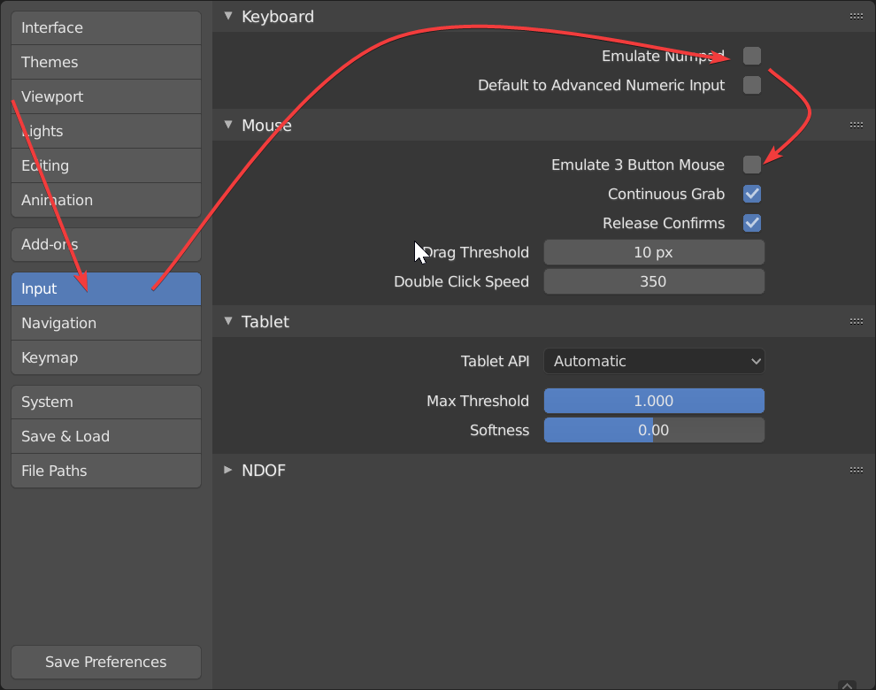Enable Emulate 3 Button Mouse

click(751, 165)
